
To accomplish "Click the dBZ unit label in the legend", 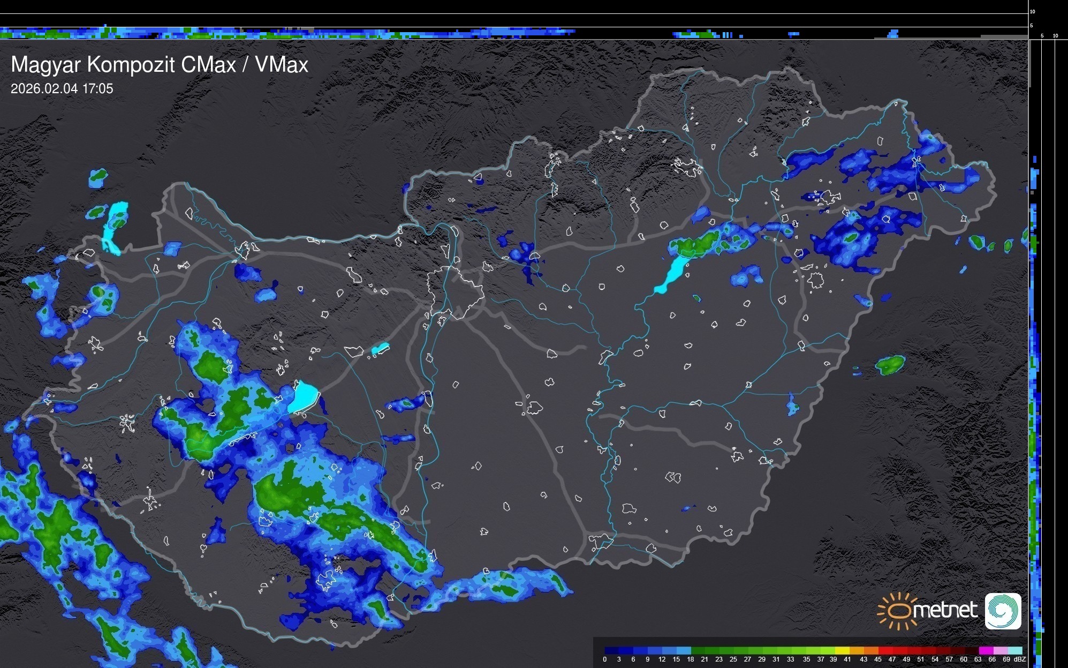I will pos(1020,659).
